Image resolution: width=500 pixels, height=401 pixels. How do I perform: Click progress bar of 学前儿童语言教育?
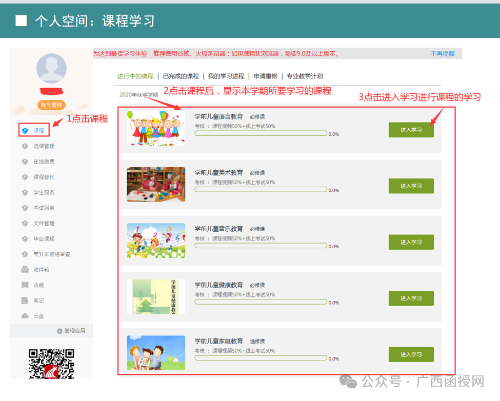tap(261, 133)
